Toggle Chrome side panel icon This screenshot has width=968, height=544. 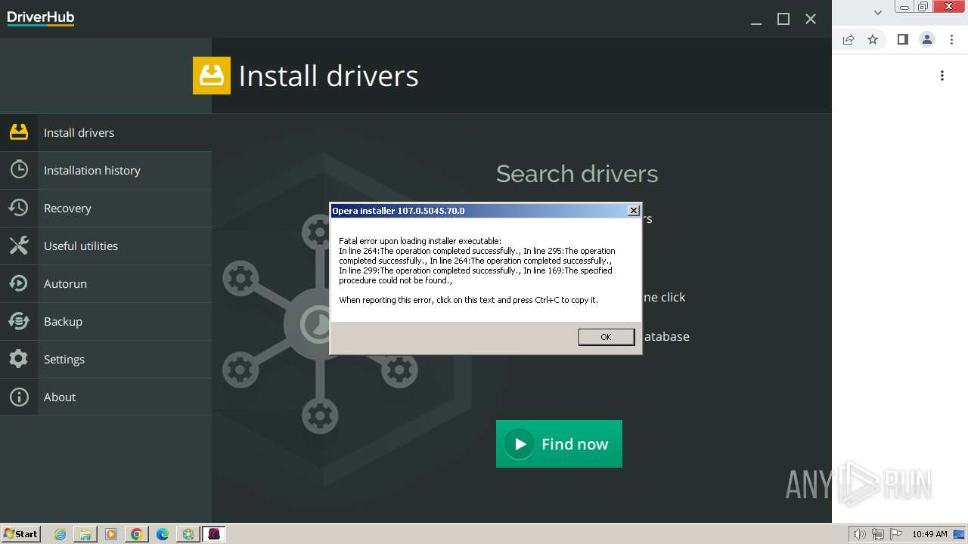pos(902,39)
